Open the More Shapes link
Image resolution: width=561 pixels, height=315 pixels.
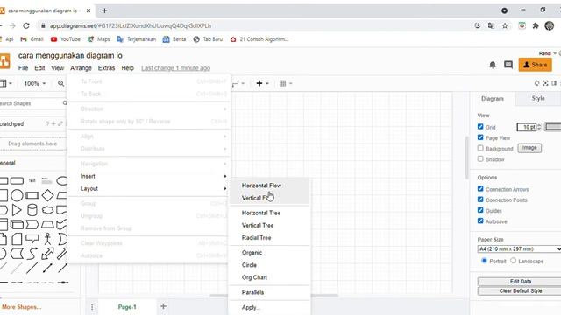(21, 307)
